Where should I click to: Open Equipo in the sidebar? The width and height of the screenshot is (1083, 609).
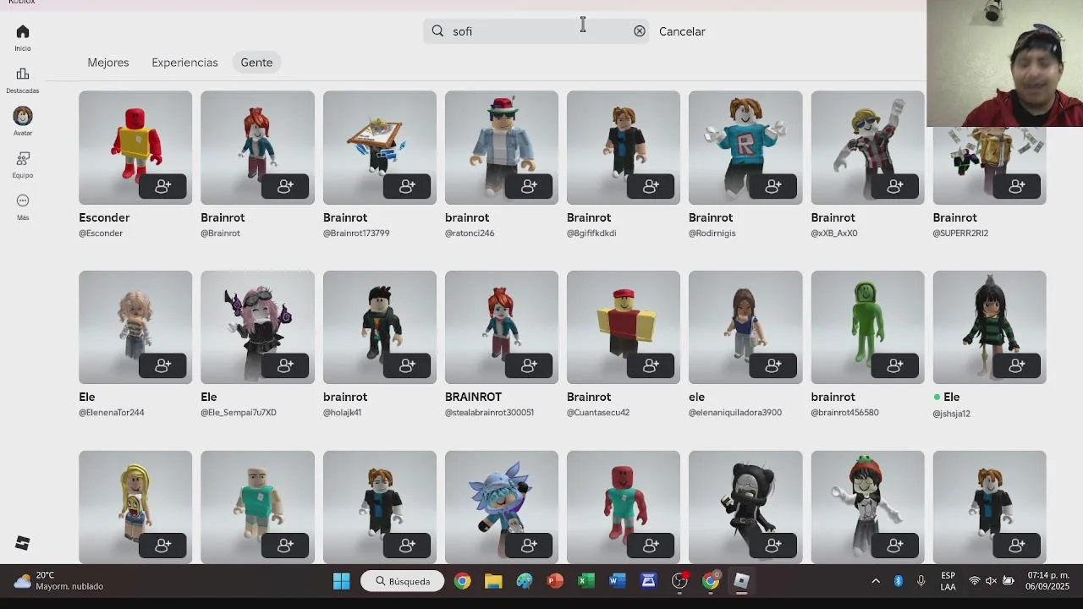[23, 164]
